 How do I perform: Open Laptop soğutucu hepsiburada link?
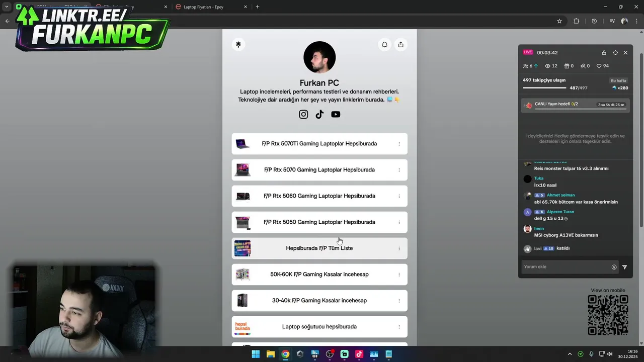click(x=319, y=327)
